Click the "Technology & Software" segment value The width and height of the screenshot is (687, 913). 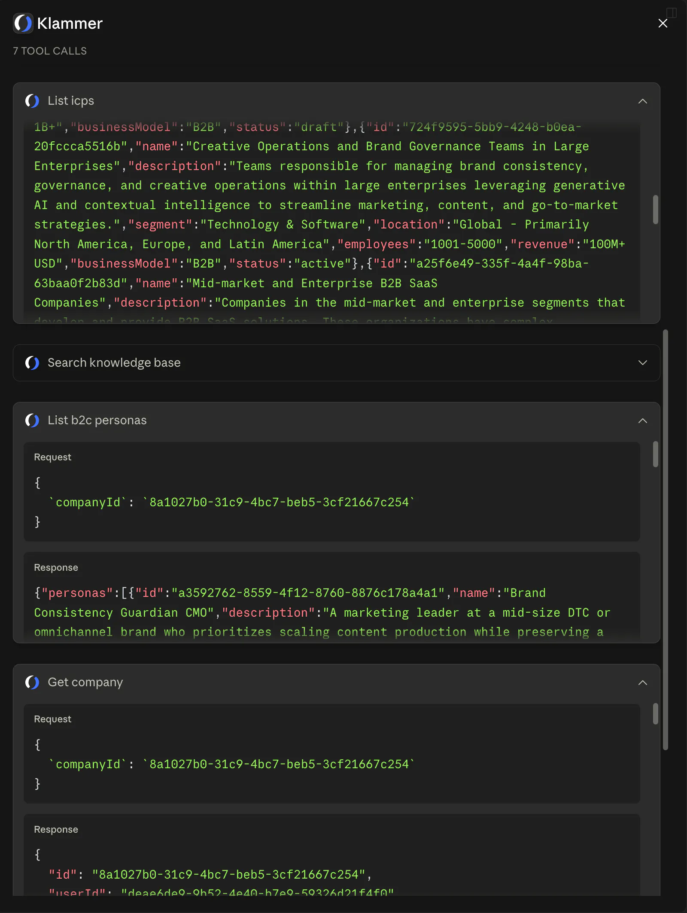[x=283, y=225]
